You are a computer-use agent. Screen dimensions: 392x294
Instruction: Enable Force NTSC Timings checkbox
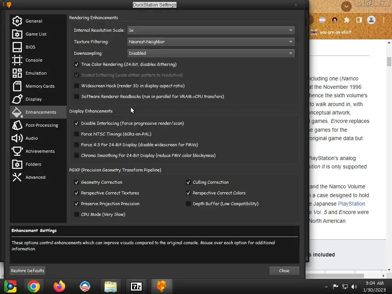pyautogui.click(x=77, y=134)
